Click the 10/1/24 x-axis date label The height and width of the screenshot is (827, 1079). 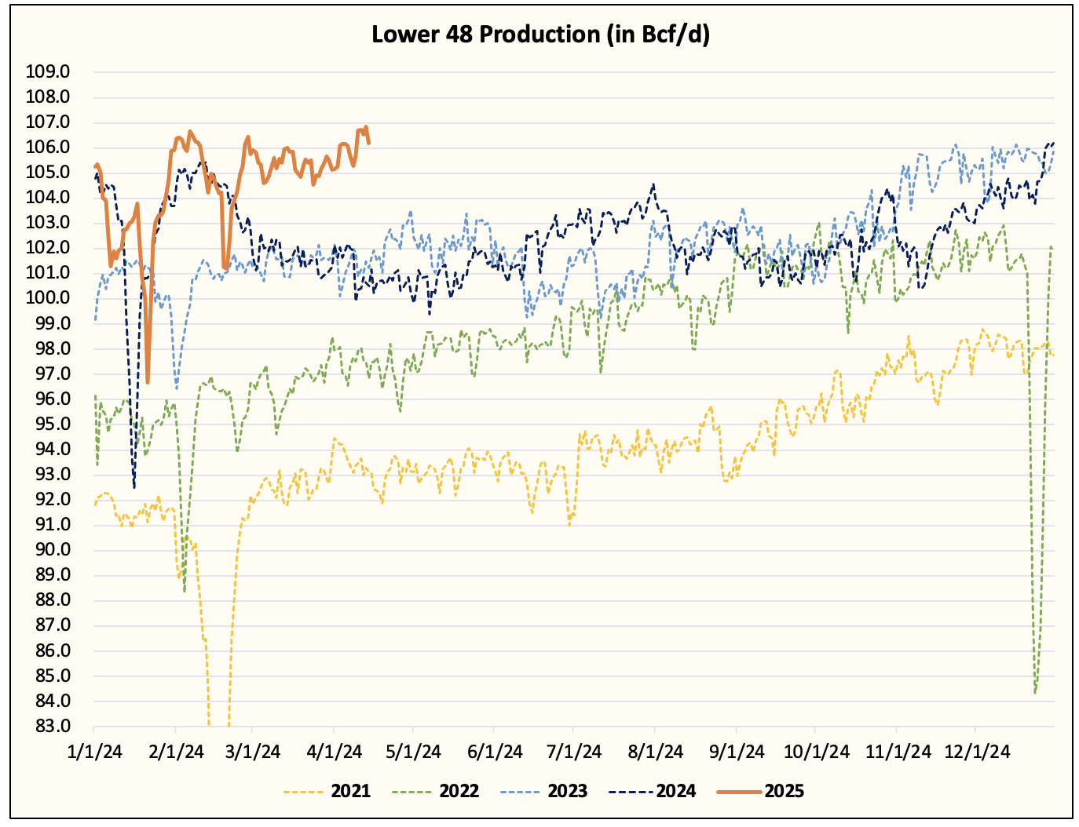817,751
